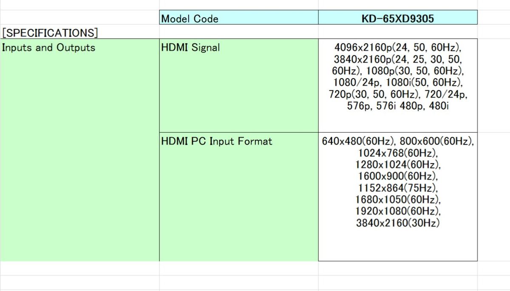Select the "Inputs and Outputs" cell

point(80,85)
